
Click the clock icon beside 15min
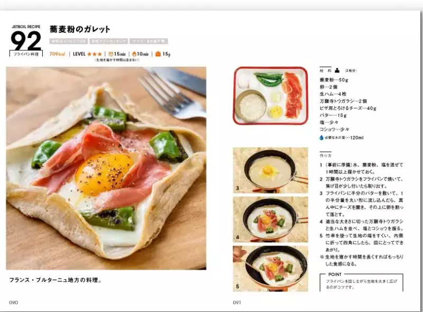(111, 54)
